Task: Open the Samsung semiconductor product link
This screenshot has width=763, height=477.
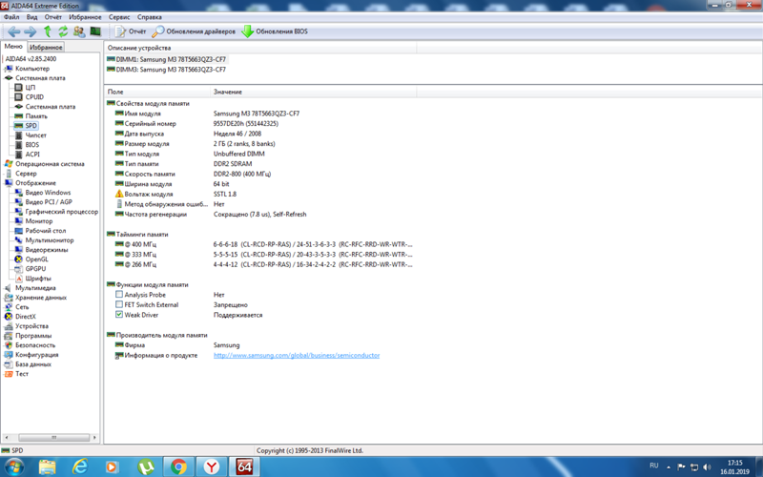Action: pyautogui.click(x=297, y=355)
